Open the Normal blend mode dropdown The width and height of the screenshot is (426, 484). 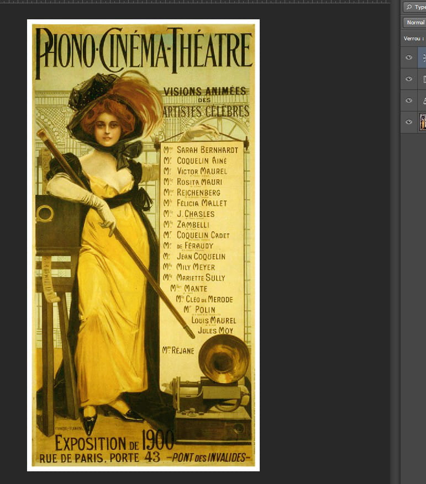pos(415,22)
